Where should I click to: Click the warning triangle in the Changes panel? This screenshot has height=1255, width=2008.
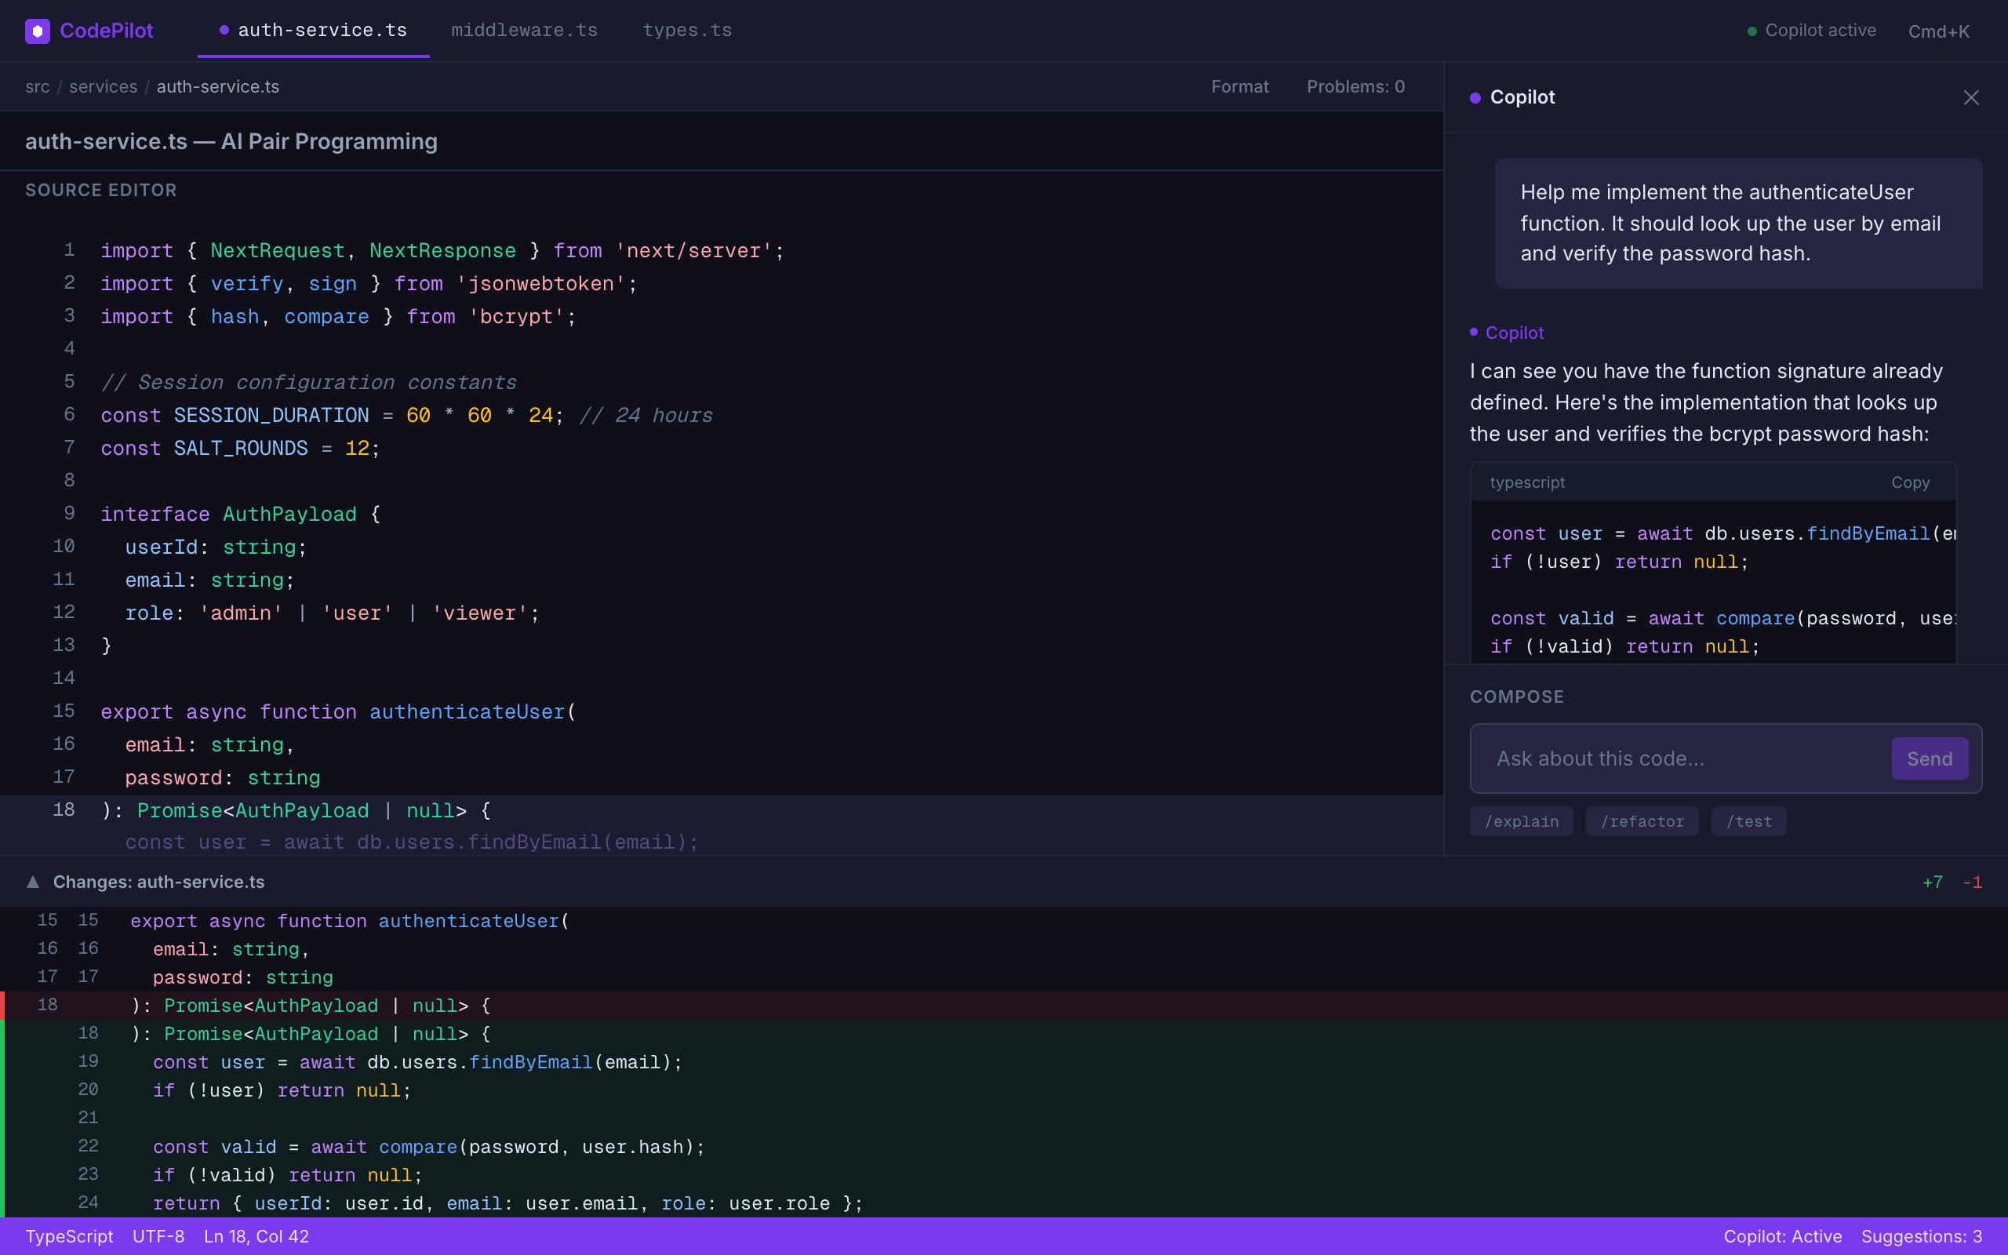(32, 882)
